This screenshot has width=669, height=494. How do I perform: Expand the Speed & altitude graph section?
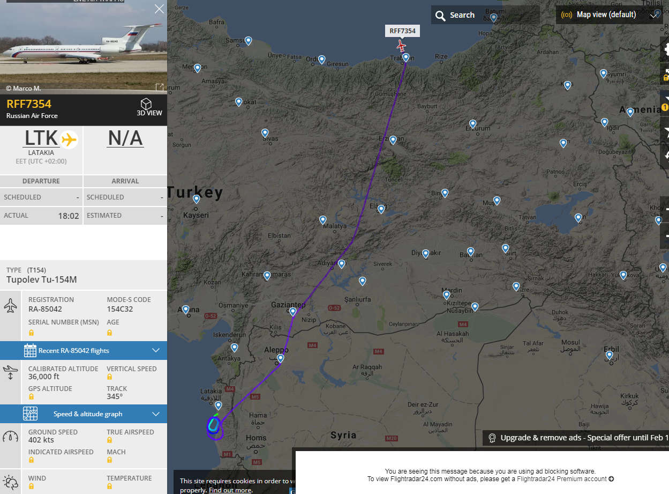(84, 414)
